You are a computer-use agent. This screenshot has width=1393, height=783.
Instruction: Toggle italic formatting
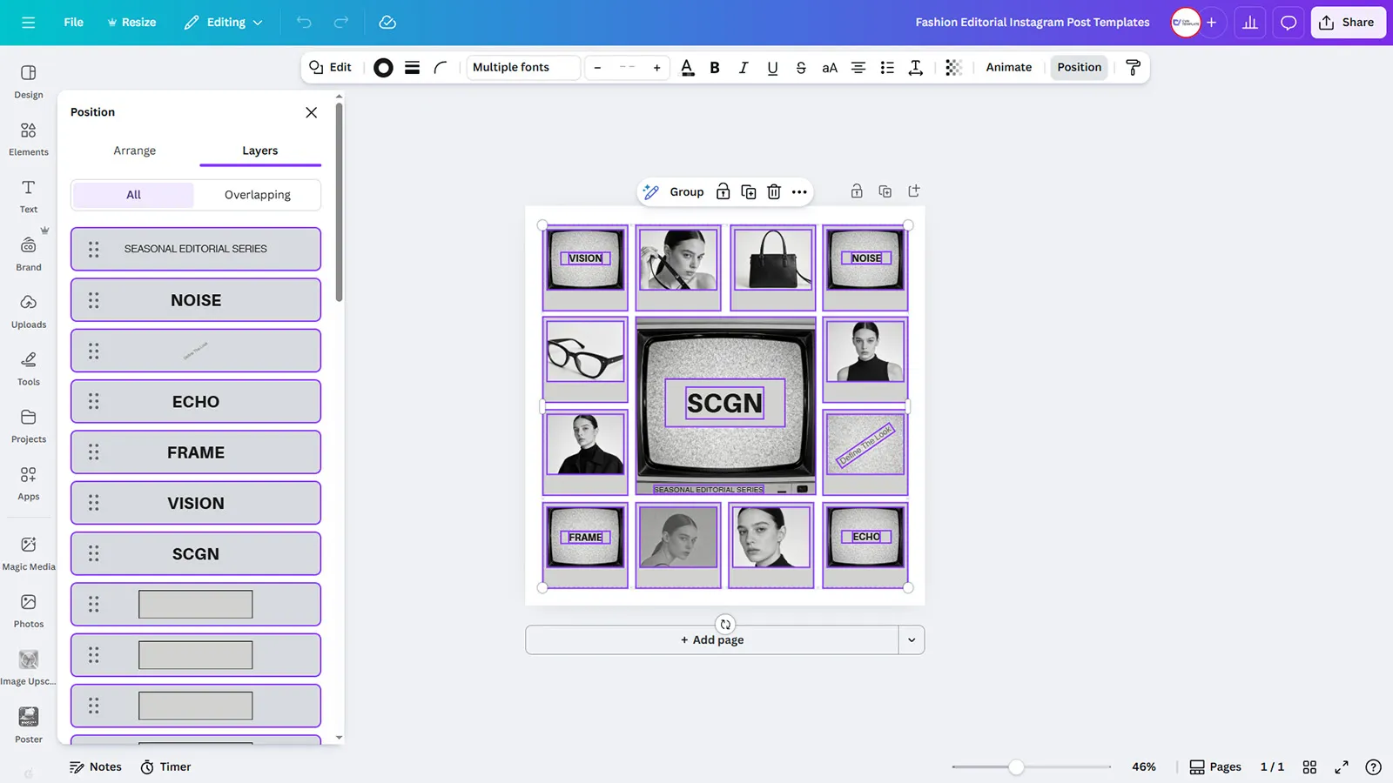pos(743,68)
